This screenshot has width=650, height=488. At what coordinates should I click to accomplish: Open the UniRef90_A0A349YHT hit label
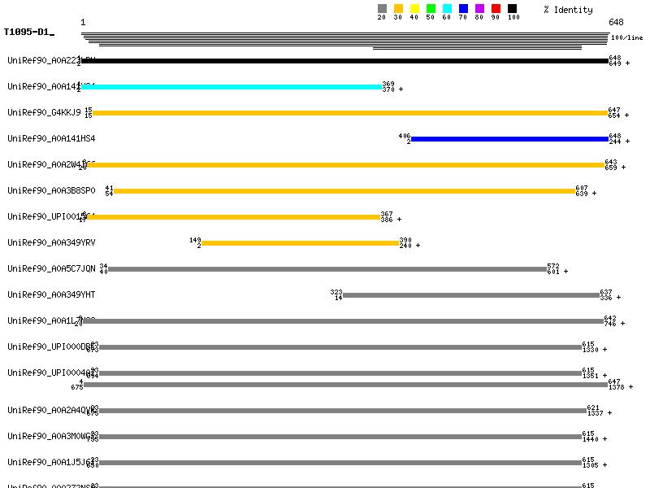[51, 294]
